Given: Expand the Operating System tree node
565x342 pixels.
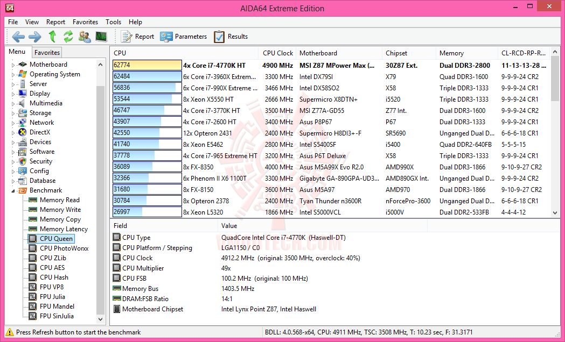Looking at the screenshot, I should pyautogui.click(x=13, y=75).
